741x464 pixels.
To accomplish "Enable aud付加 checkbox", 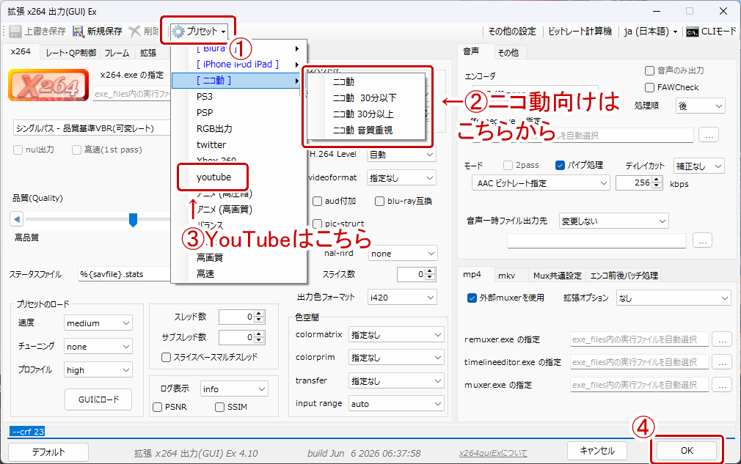I will pos(318,202).
